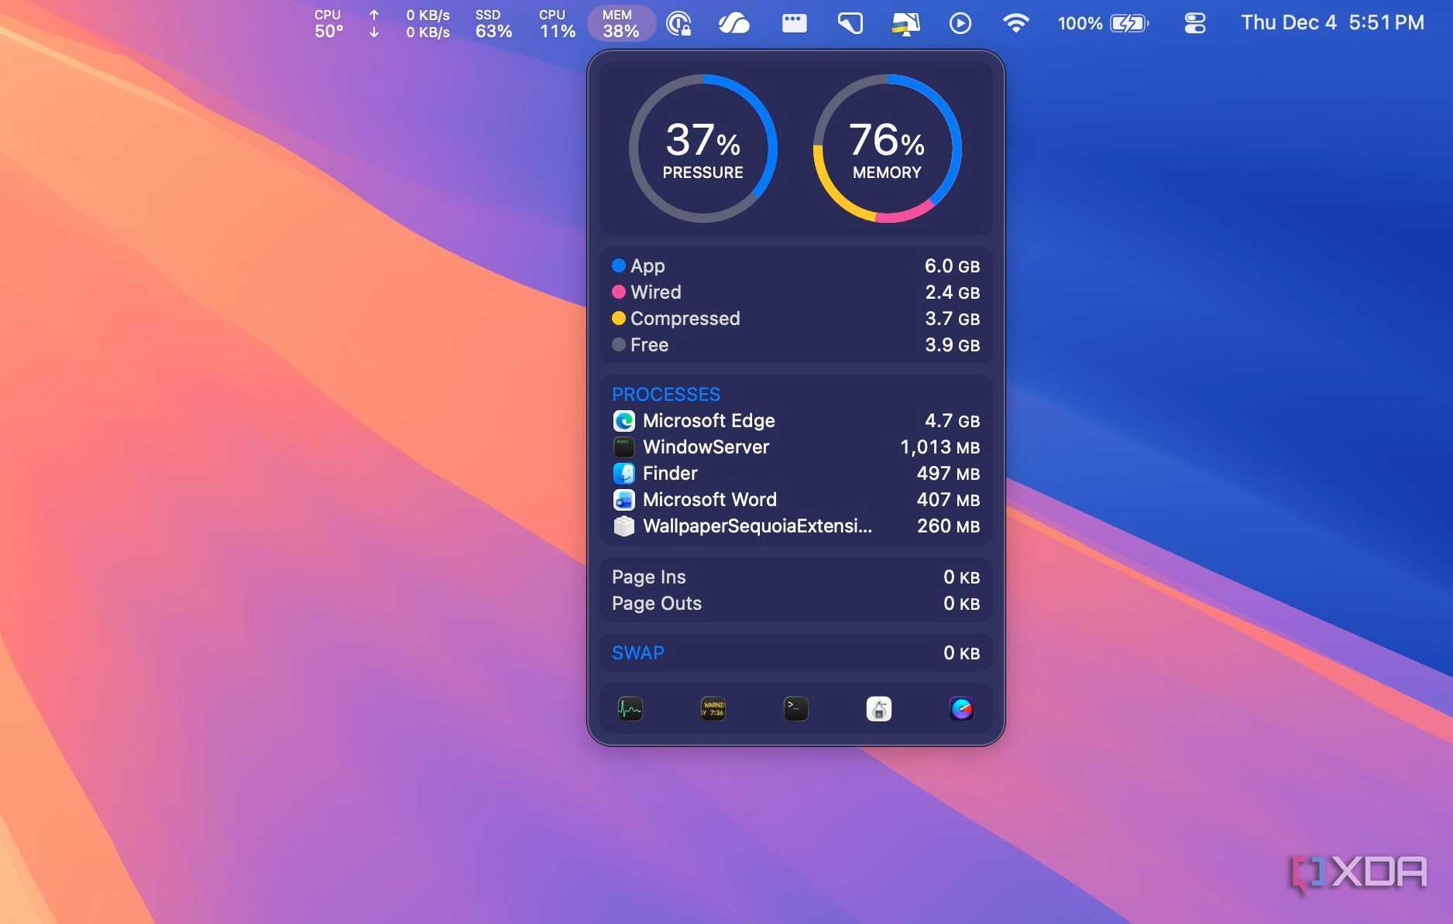Click the yellow Compressed legend dot

(x=619, y=318)
